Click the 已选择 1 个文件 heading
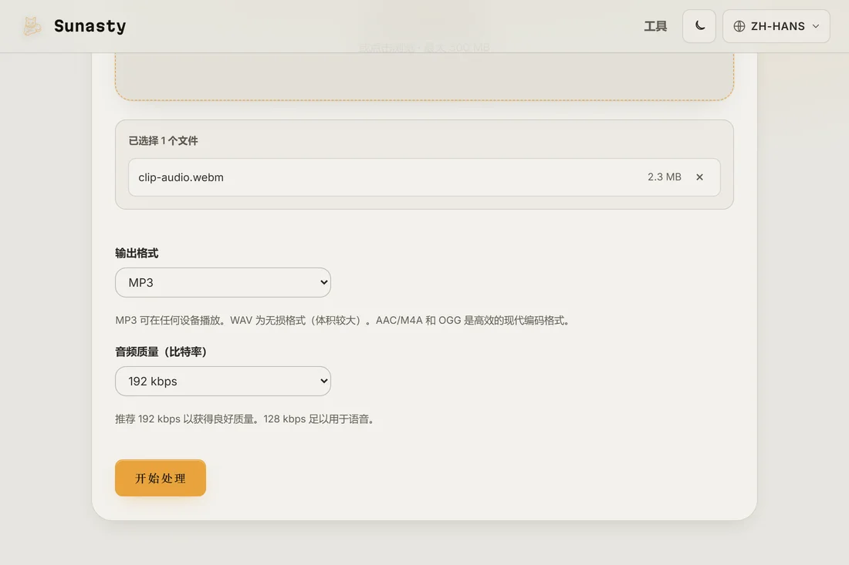The image size is (849, 565). [x=163, y=140]
